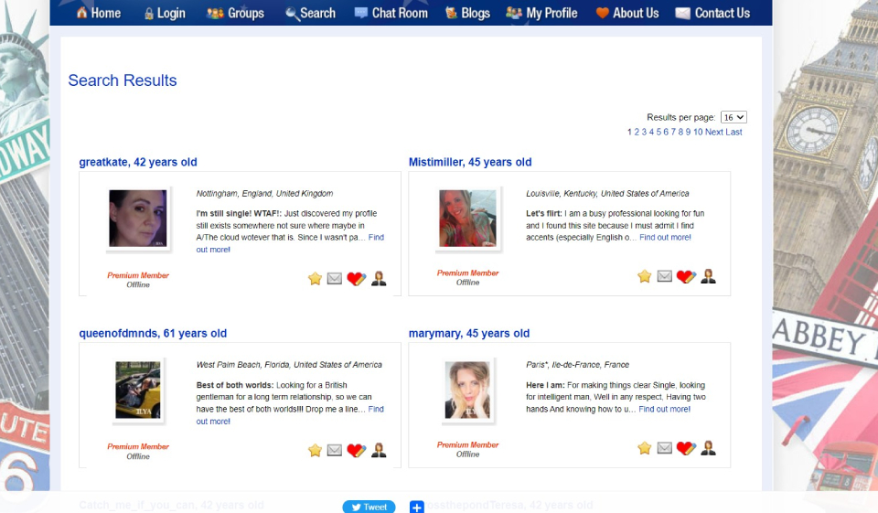Viewport: 878px width, 513px height.
Task: Click the heart icon on queenofdmnds's card
Action: coord(356,450)
